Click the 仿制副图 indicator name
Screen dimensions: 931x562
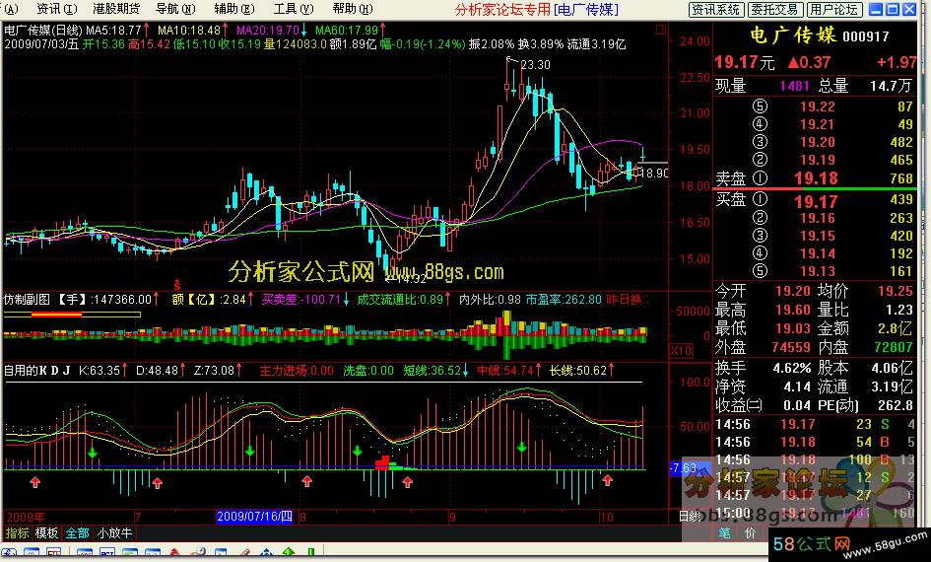pos(28,300)
